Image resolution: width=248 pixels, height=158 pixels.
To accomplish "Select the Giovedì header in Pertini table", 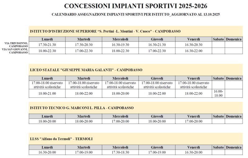I will click(x=157, y=39).
